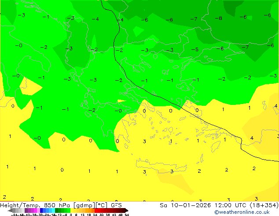Pick the bright red segment in the legend bar
279x216 pixels.
coord(96,210)
